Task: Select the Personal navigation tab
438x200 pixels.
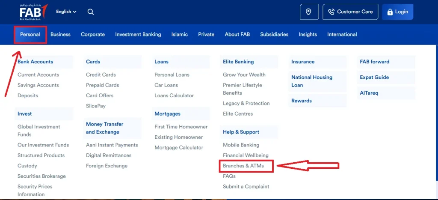Action: [30, 34]
